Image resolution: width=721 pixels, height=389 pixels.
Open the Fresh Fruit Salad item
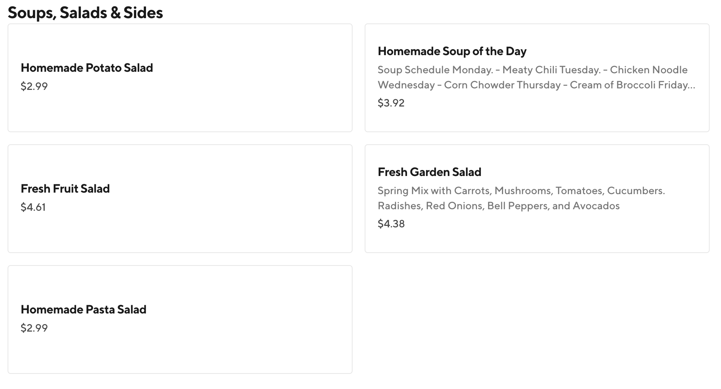tap(65, 189)
